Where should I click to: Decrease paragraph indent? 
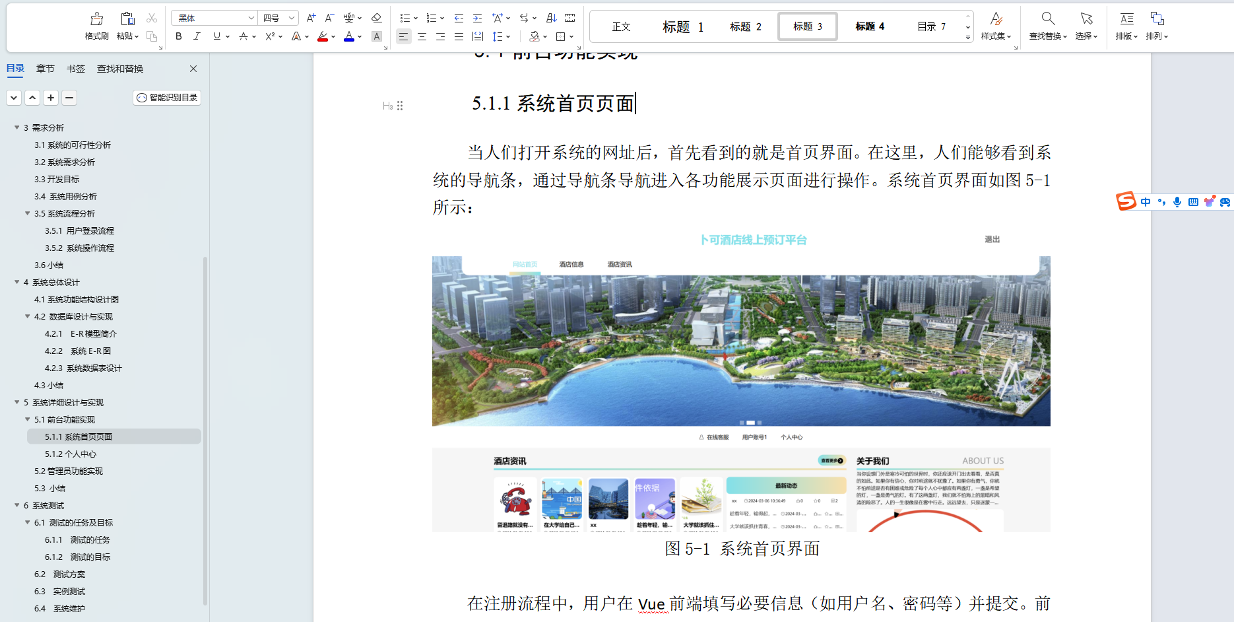coord(459,18)
